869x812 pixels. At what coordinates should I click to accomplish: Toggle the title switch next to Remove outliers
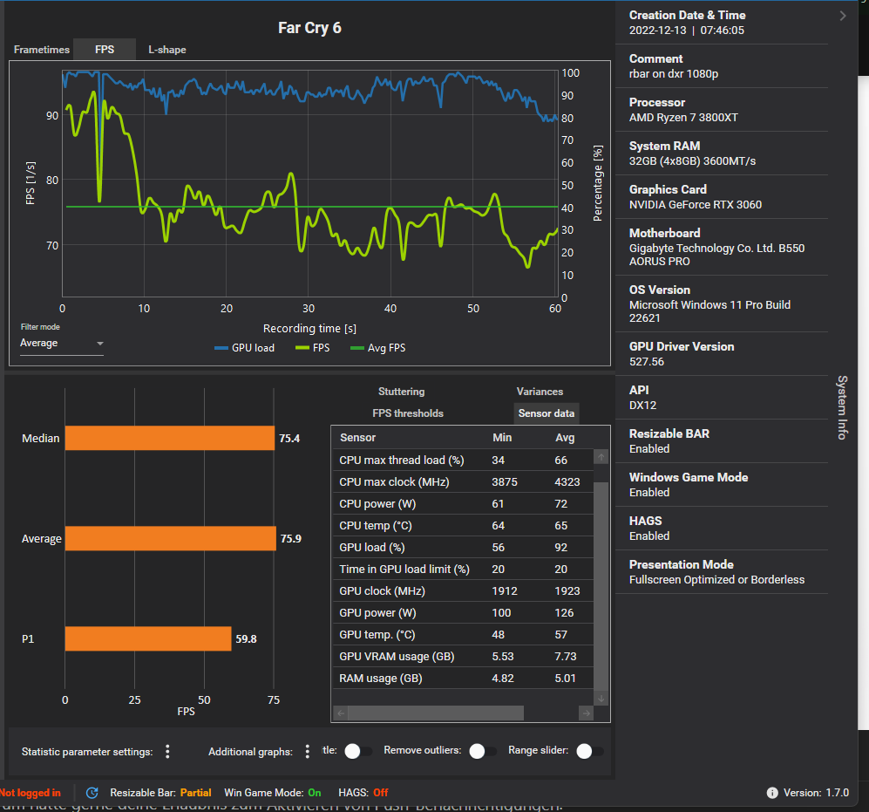(358, 751)
